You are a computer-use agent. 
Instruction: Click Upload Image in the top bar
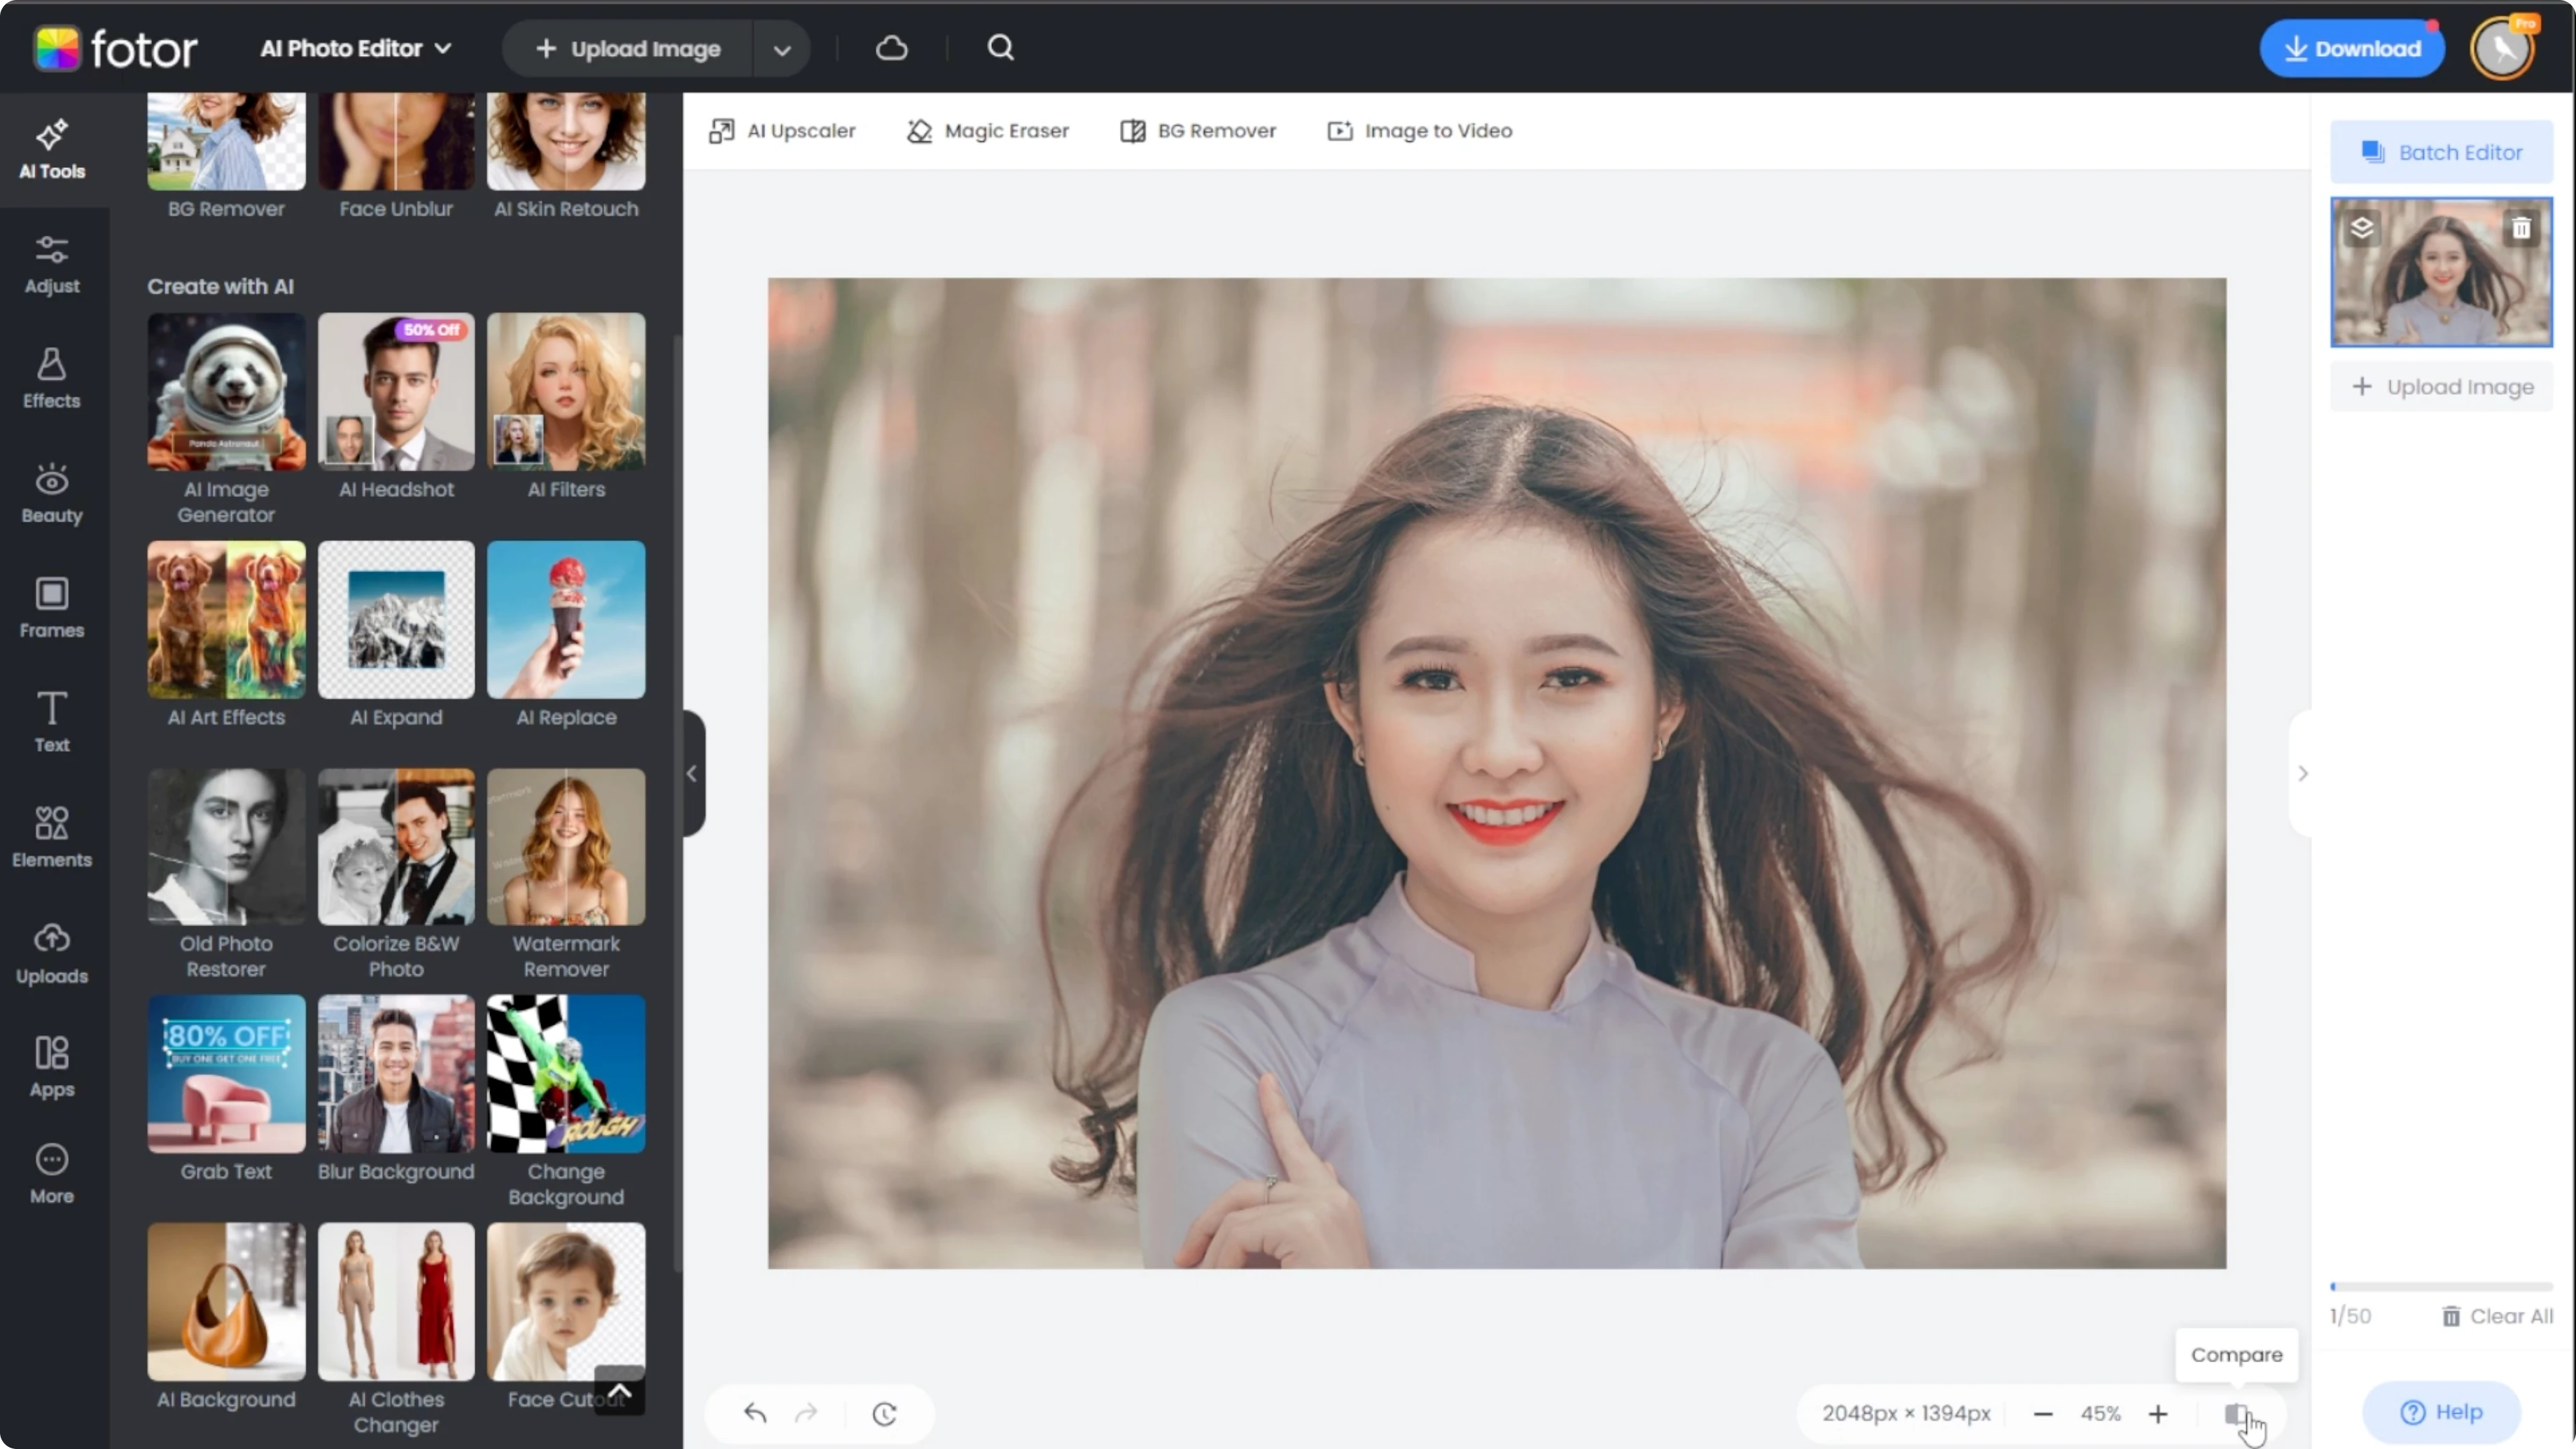628,49
